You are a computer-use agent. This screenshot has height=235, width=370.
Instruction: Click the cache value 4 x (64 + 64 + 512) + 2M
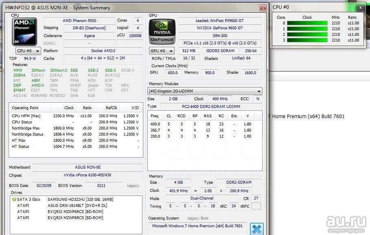tap(103, 58)
